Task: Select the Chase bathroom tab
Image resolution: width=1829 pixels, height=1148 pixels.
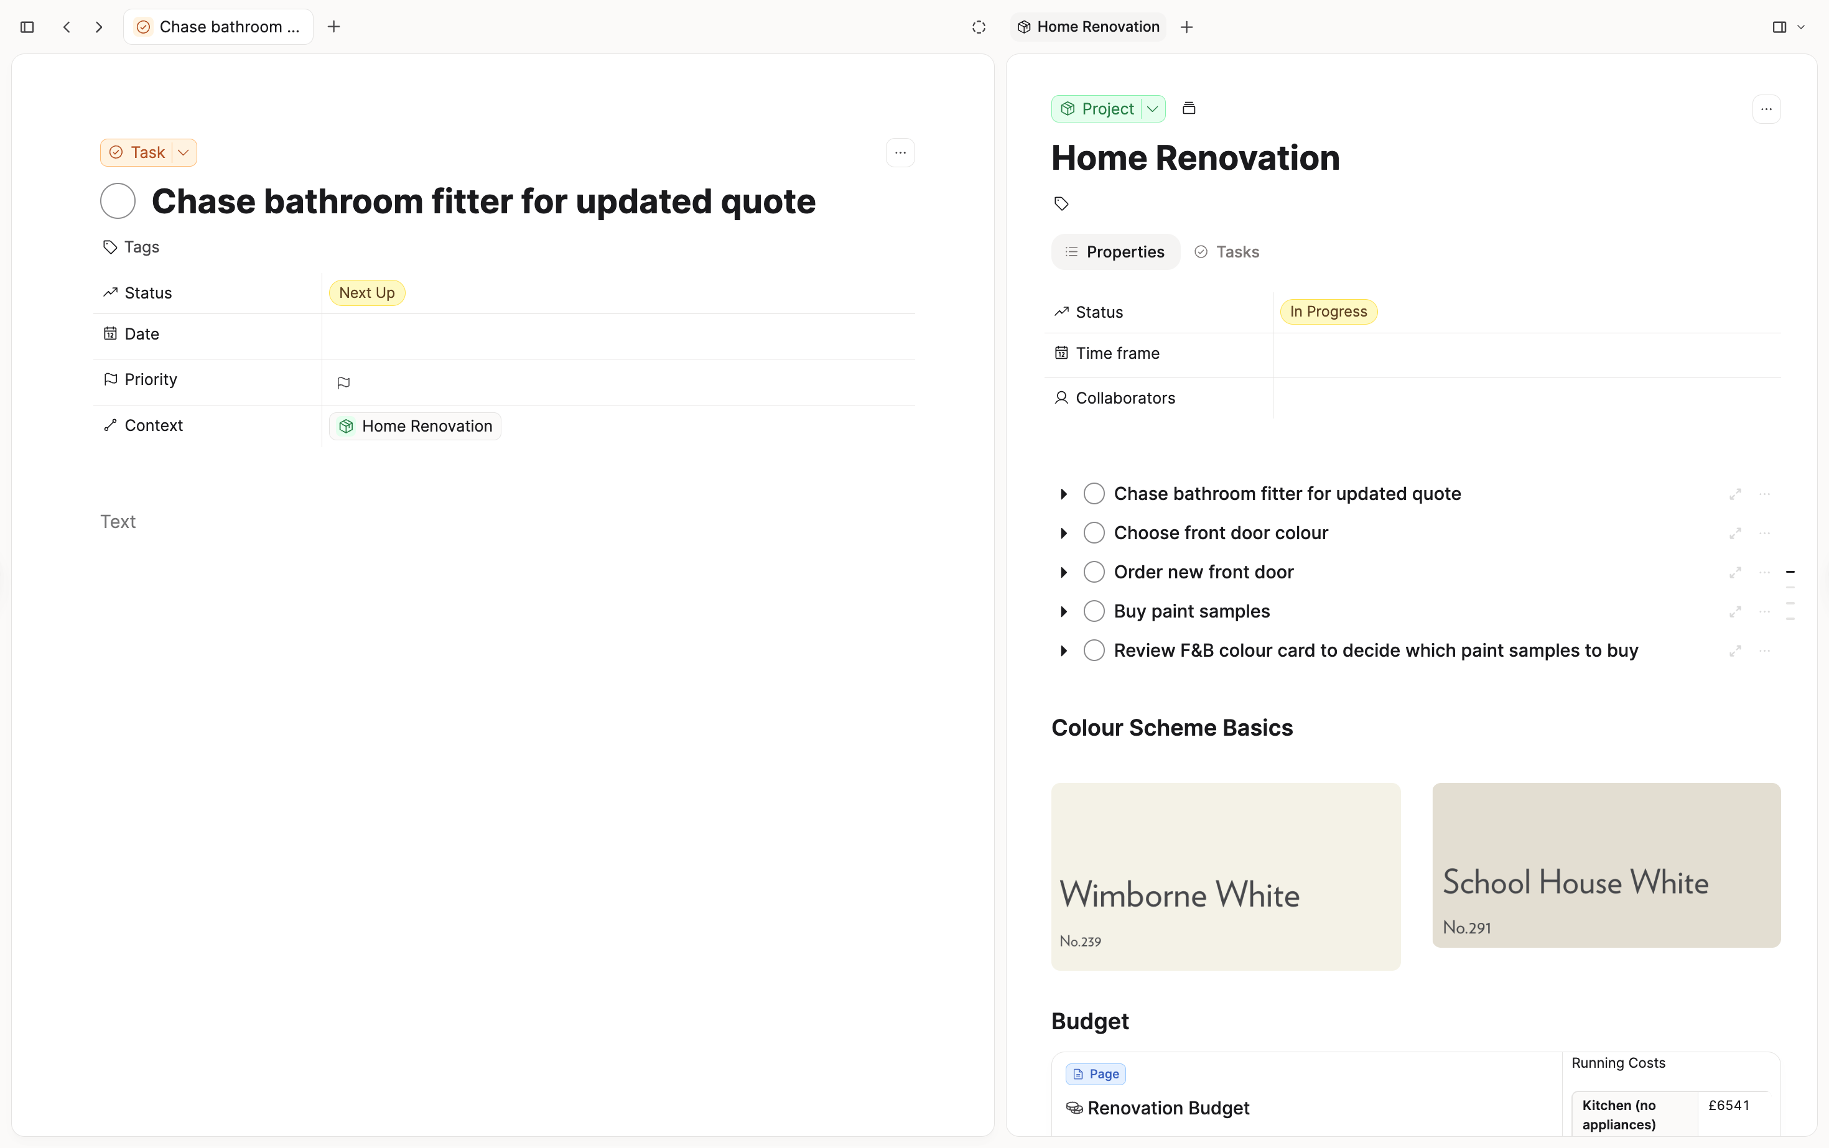Action: pyautogui.click(x=218, y=27)
